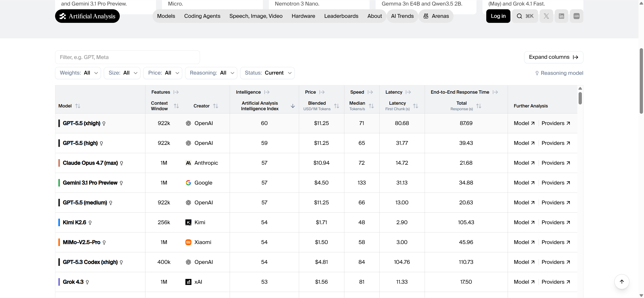Open Providers link for Gemini 3.1 Pro Preview
This screenshot has height=298, width=644.
coord(556,183)
